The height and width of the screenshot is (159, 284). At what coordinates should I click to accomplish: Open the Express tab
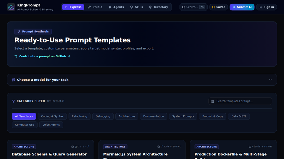(73, 7)
